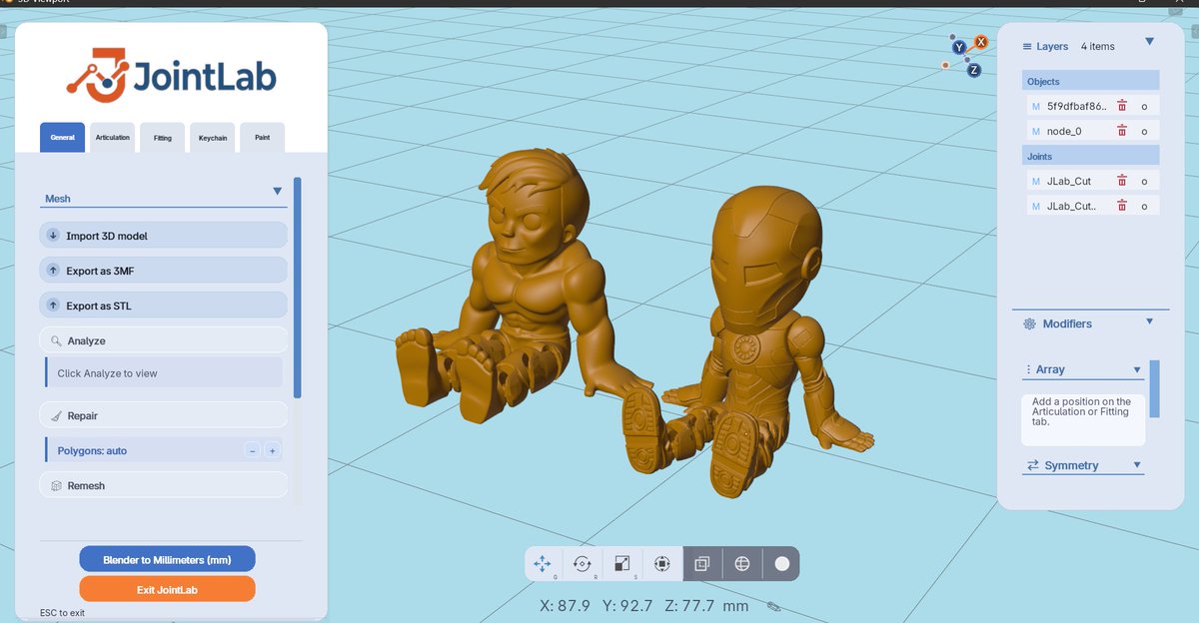Viewport: 1199px width, 623px height.
Task: Click the JointLab logo
Action: coord(172,75)
